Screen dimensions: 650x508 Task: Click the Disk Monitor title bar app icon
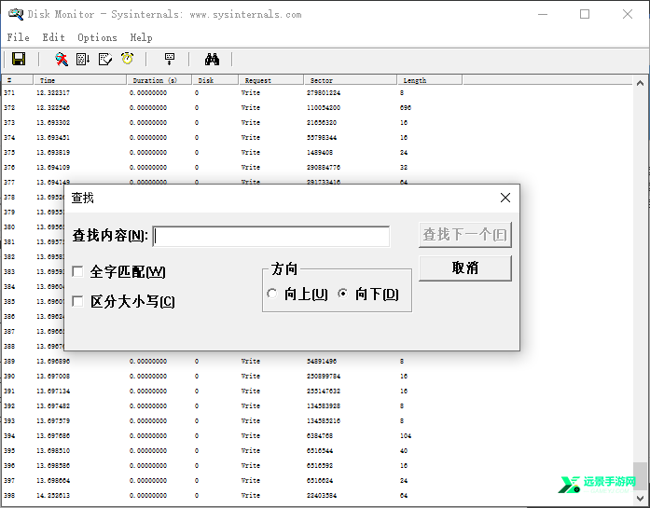(x=16, y=14)
